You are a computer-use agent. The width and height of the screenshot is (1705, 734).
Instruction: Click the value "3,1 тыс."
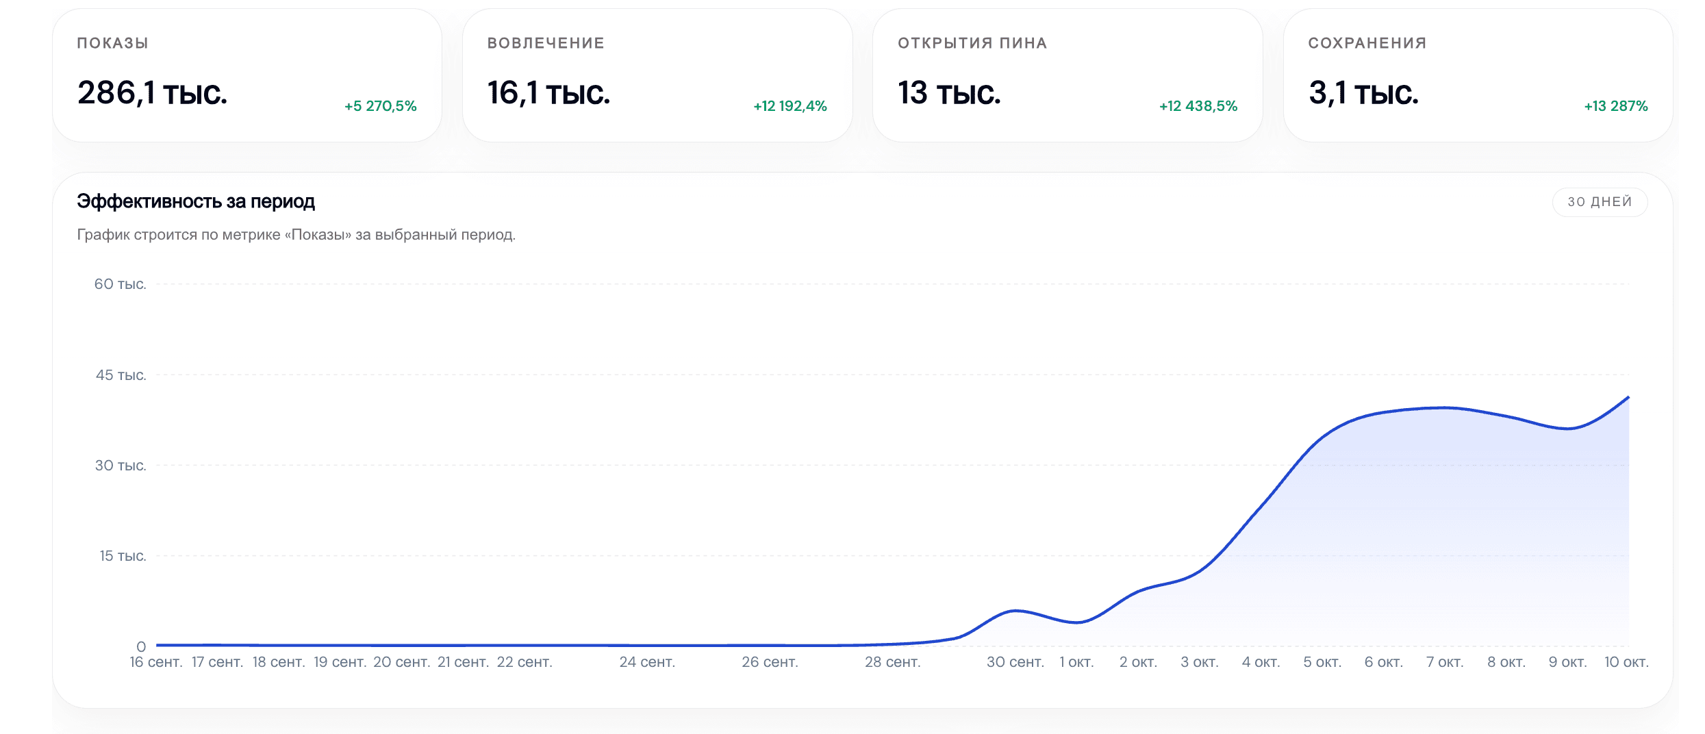[1363, 93]
